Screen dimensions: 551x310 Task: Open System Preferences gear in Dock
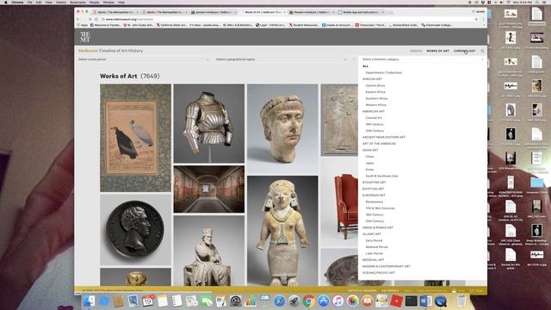tap(235, 301)
